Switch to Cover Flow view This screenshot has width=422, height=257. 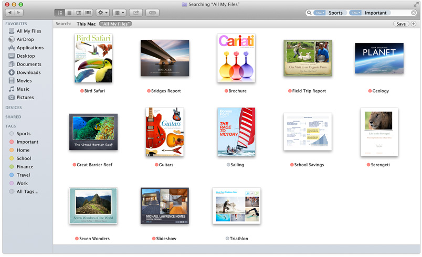[88, 13]
